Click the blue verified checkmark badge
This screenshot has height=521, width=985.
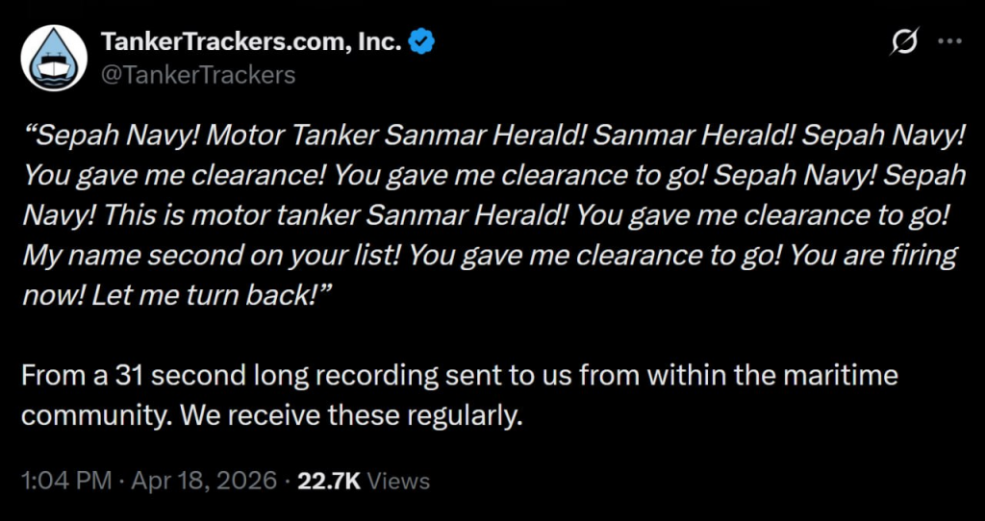coord(421,41)
